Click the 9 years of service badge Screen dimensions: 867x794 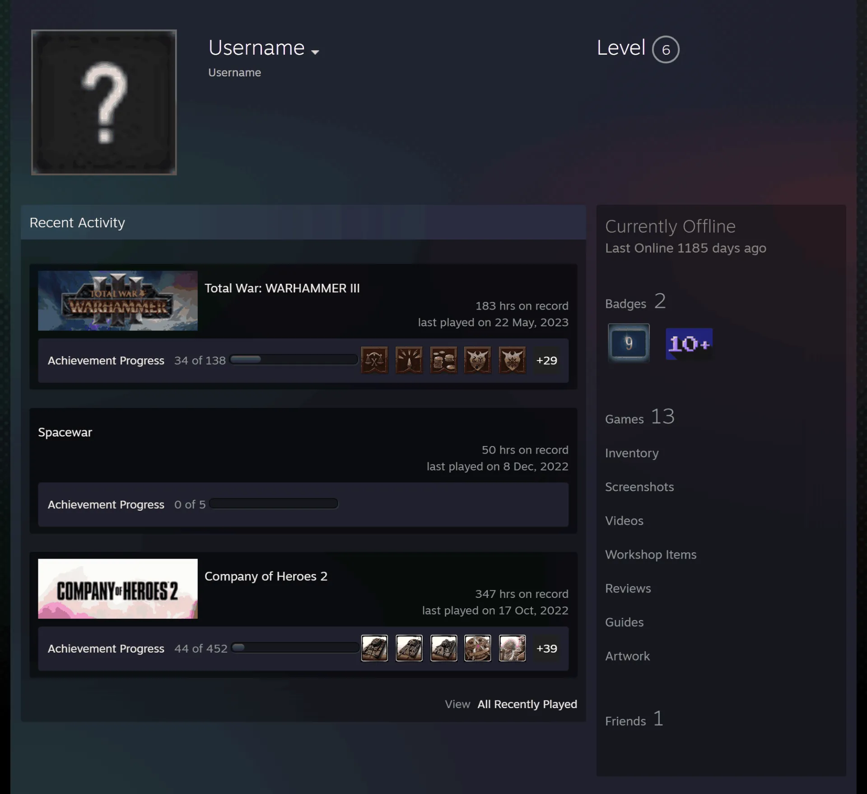(629, 343)
